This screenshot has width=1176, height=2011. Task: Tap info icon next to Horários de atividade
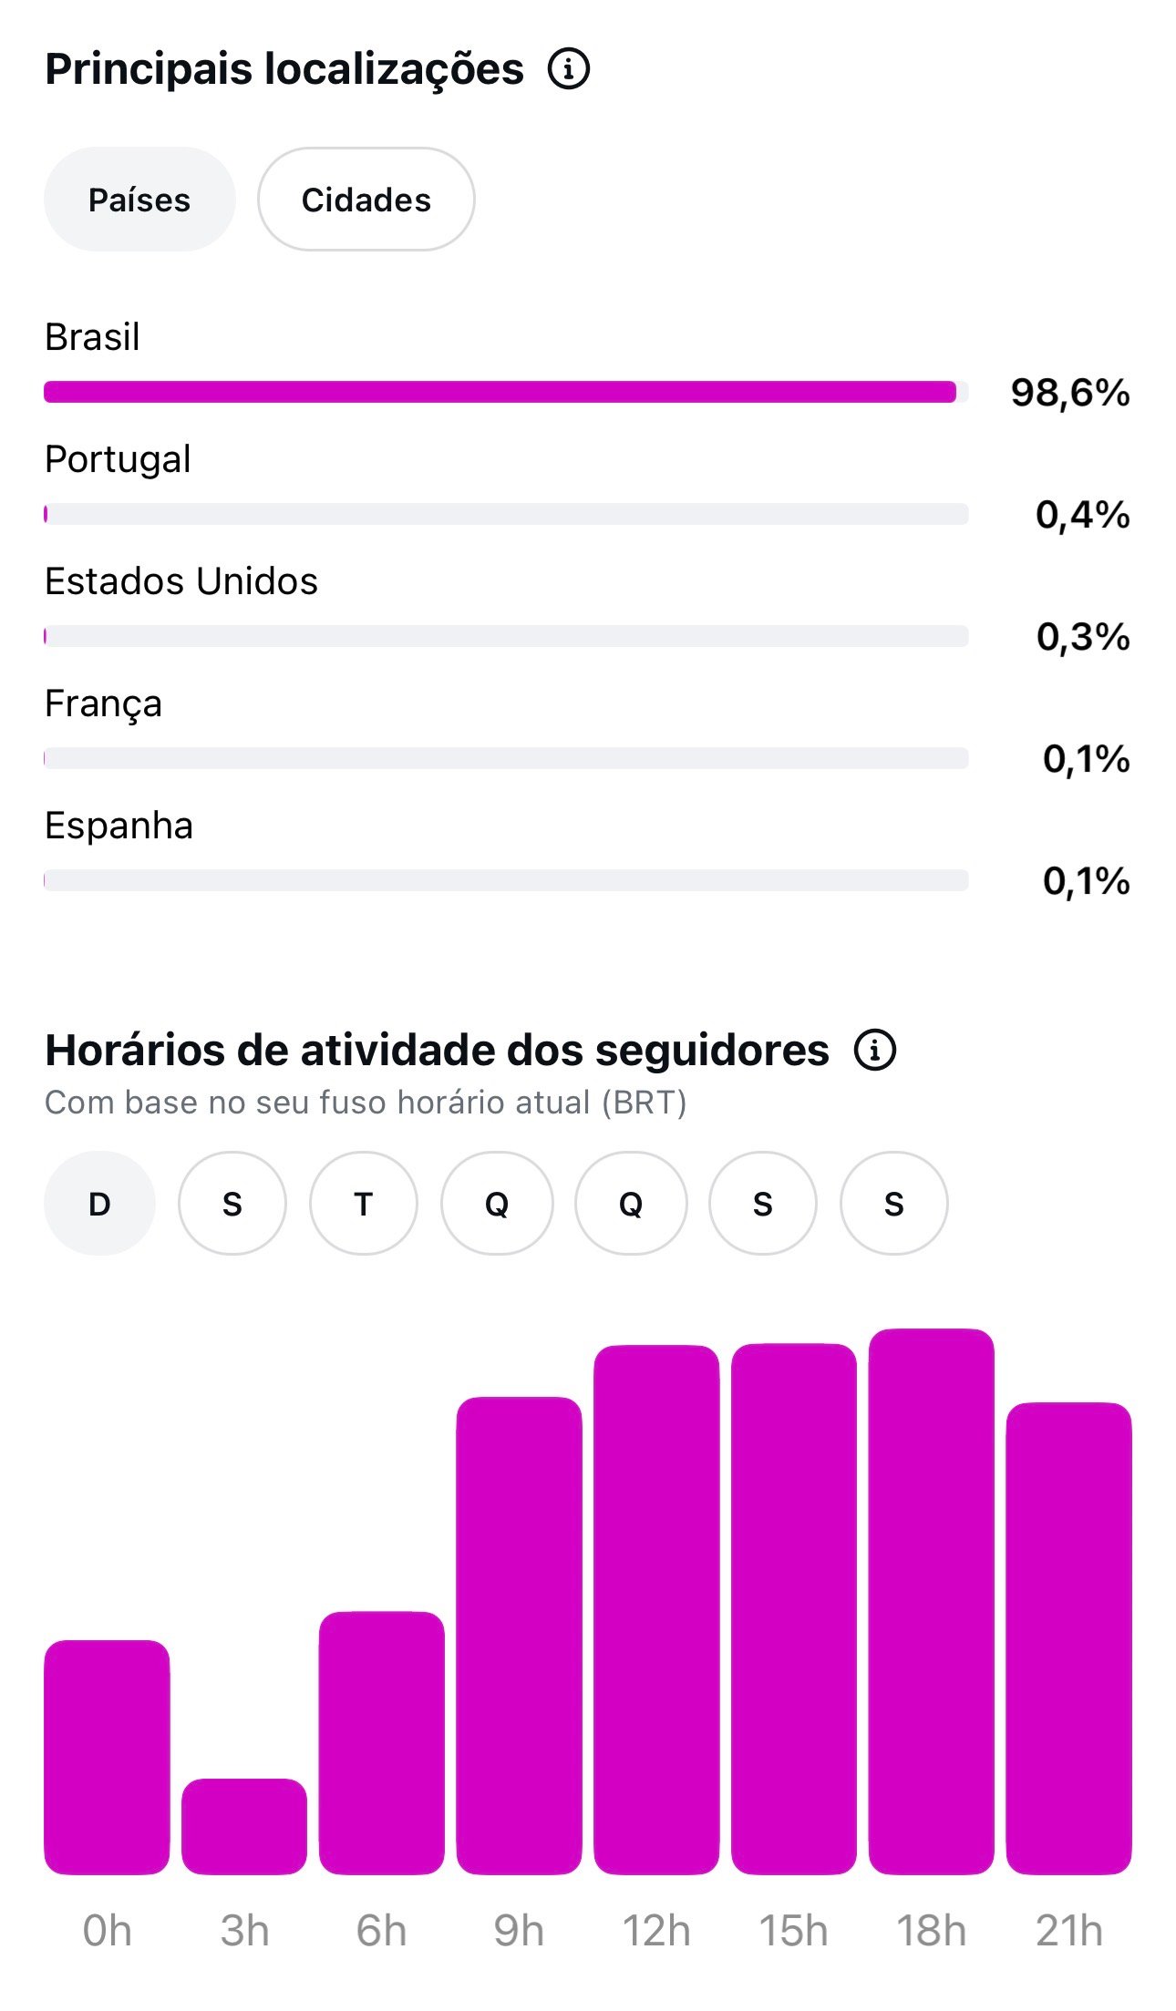[x=875, y=1050]
